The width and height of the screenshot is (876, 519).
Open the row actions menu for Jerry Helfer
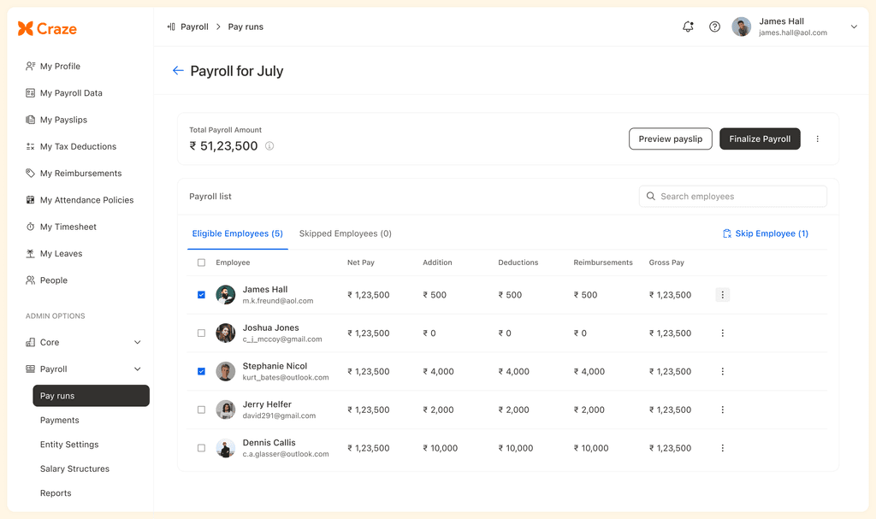[x=722, y=410]
